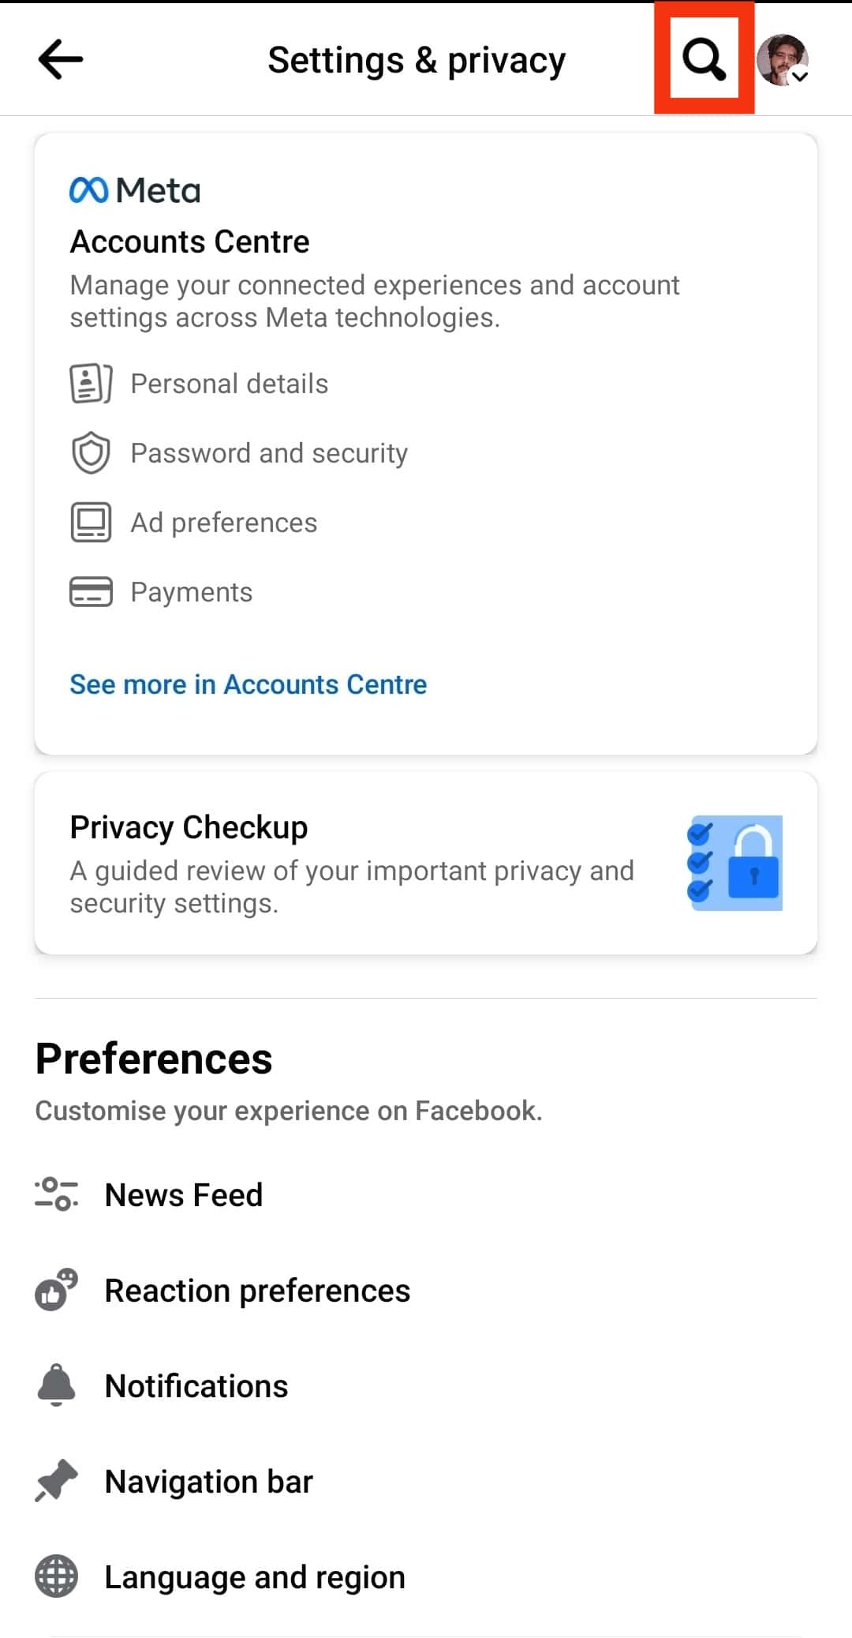Screen dimensions: 852x1638
Task: Click the Navigation bar pin icon
Action: pyautogui.click(x=56, y=1481)
